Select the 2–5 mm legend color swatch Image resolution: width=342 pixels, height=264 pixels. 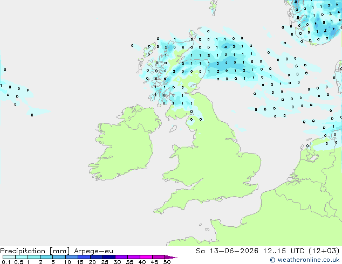pos(46,257)
